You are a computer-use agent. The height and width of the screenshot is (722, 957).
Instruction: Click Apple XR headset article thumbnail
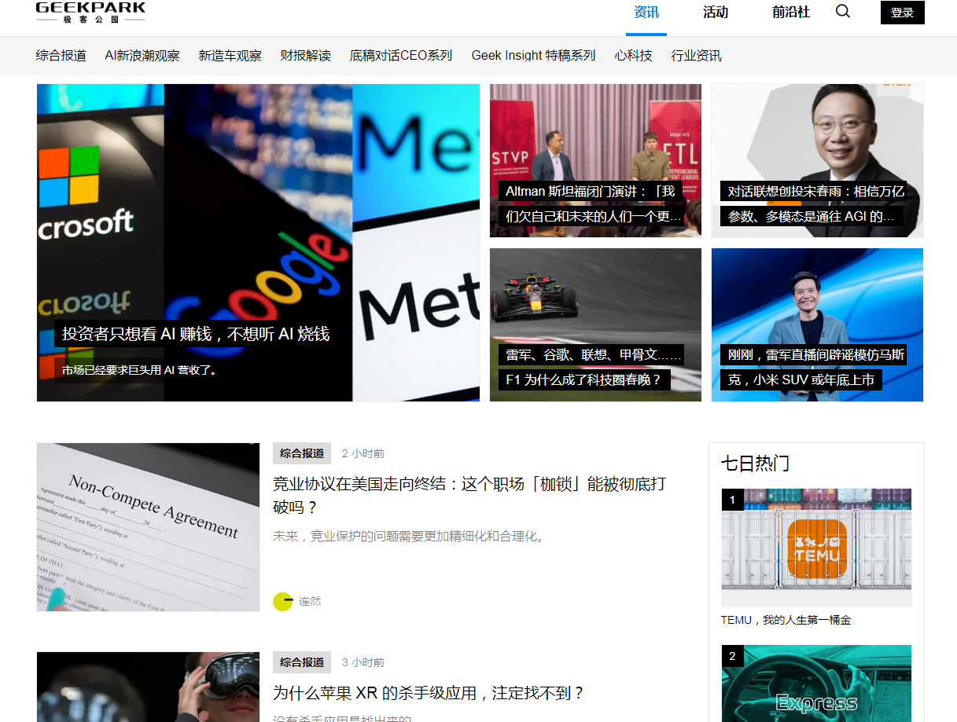tap(148, 687)
